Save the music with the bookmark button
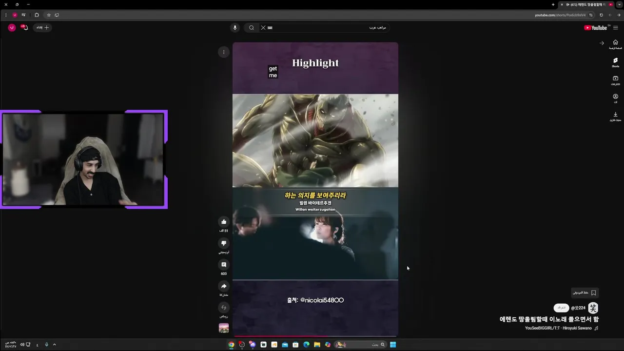This screenshot has width=624, height=351. 585,292
